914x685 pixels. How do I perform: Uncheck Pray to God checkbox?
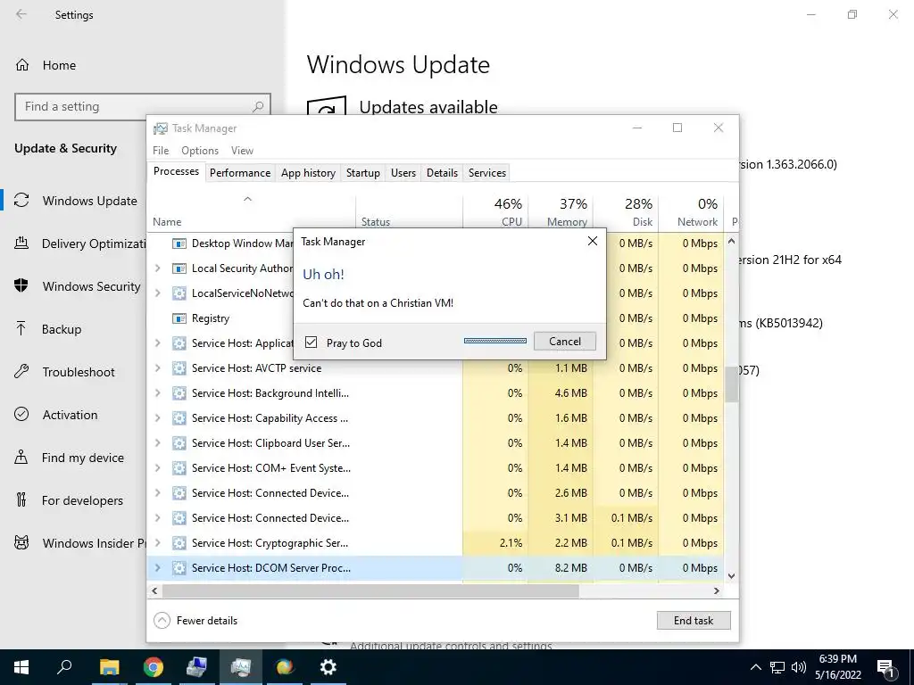click(312, 342)
